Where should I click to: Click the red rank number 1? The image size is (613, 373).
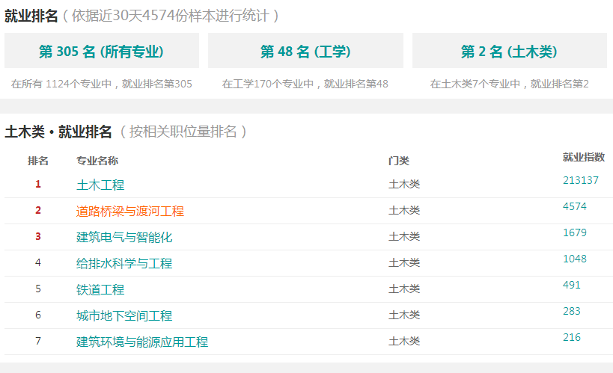pyautogui.click(x=38, y=184)
